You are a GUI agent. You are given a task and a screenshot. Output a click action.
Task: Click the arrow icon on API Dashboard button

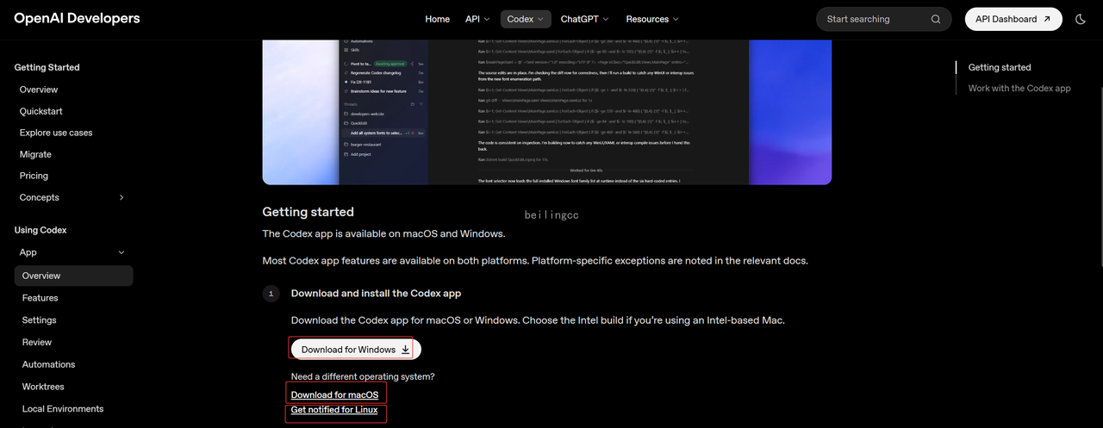(1047, 19)
